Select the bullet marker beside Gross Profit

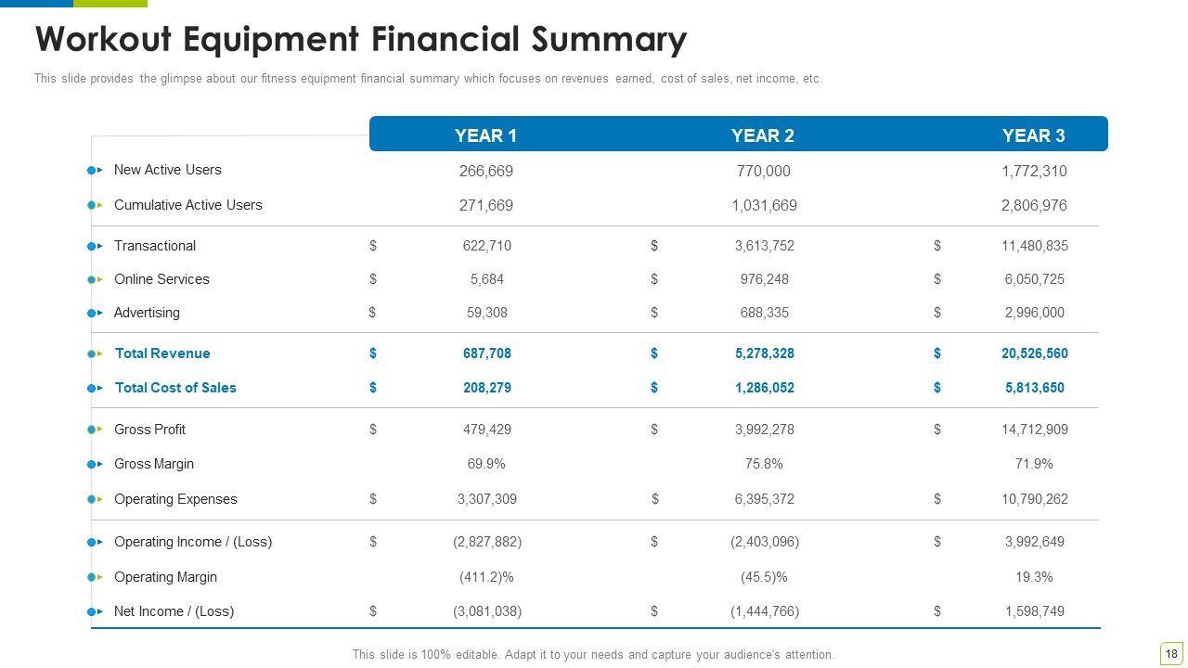click(95, 430)
